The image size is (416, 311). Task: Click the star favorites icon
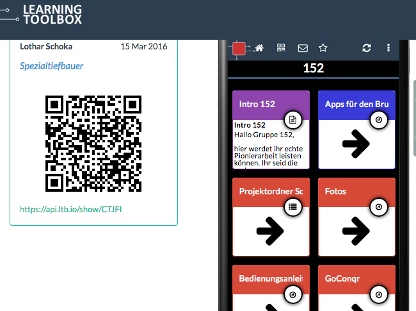[x=323, y=48]
